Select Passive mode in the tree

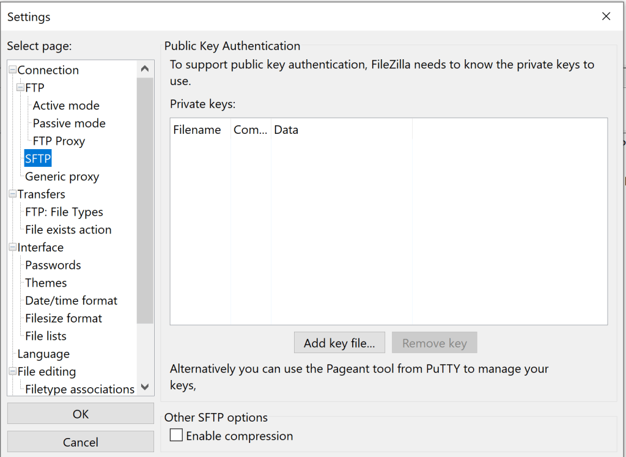click(x=69, y=123)
